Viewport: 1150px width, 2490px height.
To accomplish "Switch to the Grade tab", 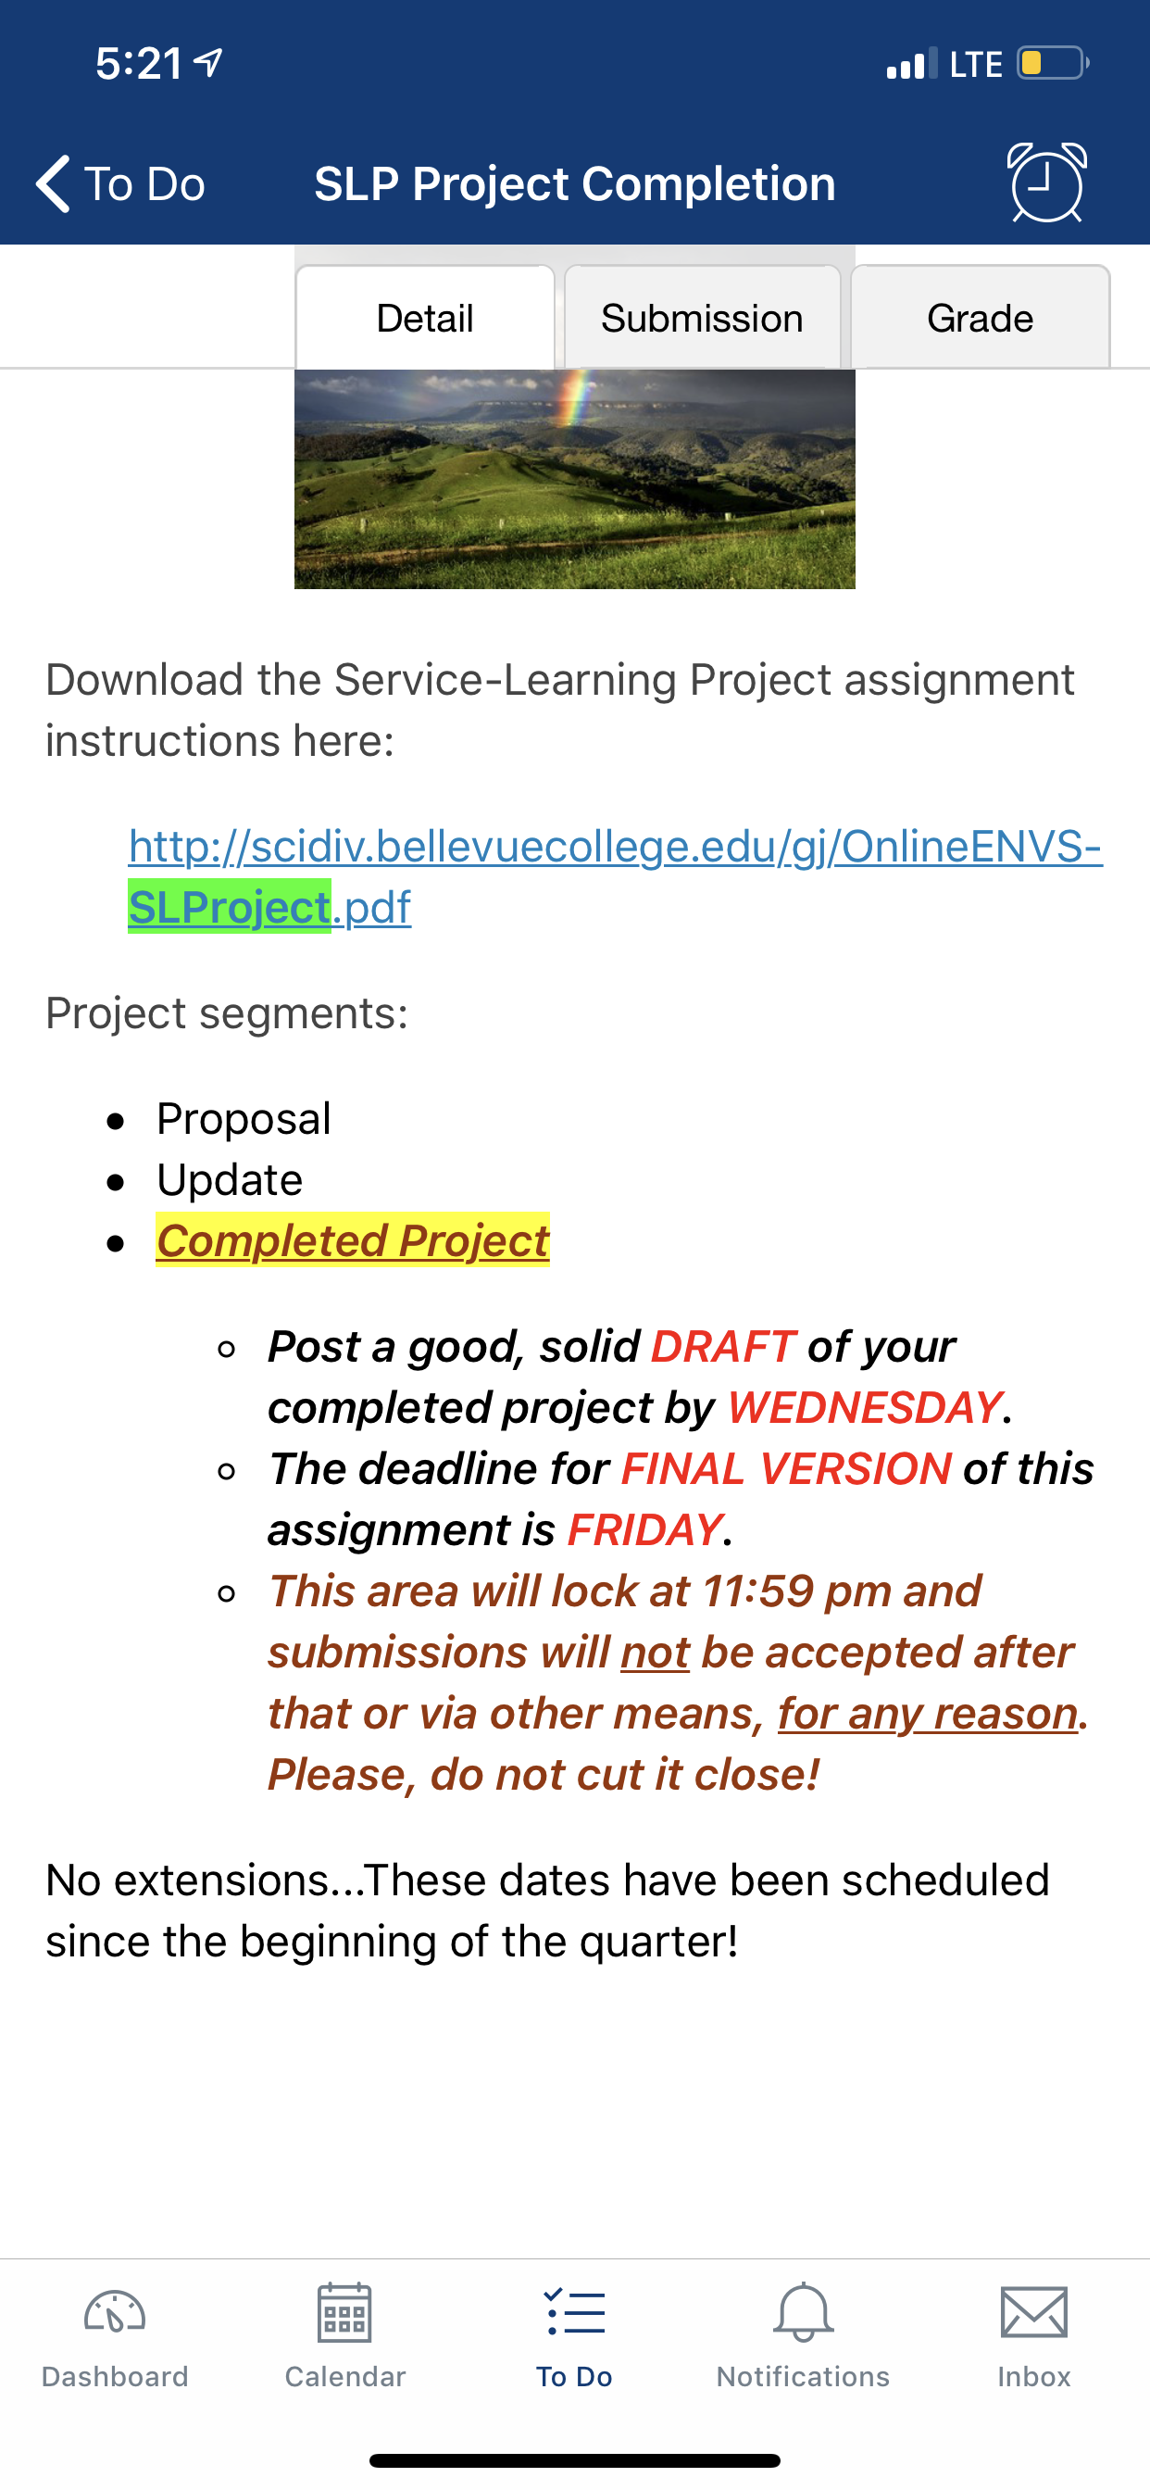I will [x=980, y=317].
